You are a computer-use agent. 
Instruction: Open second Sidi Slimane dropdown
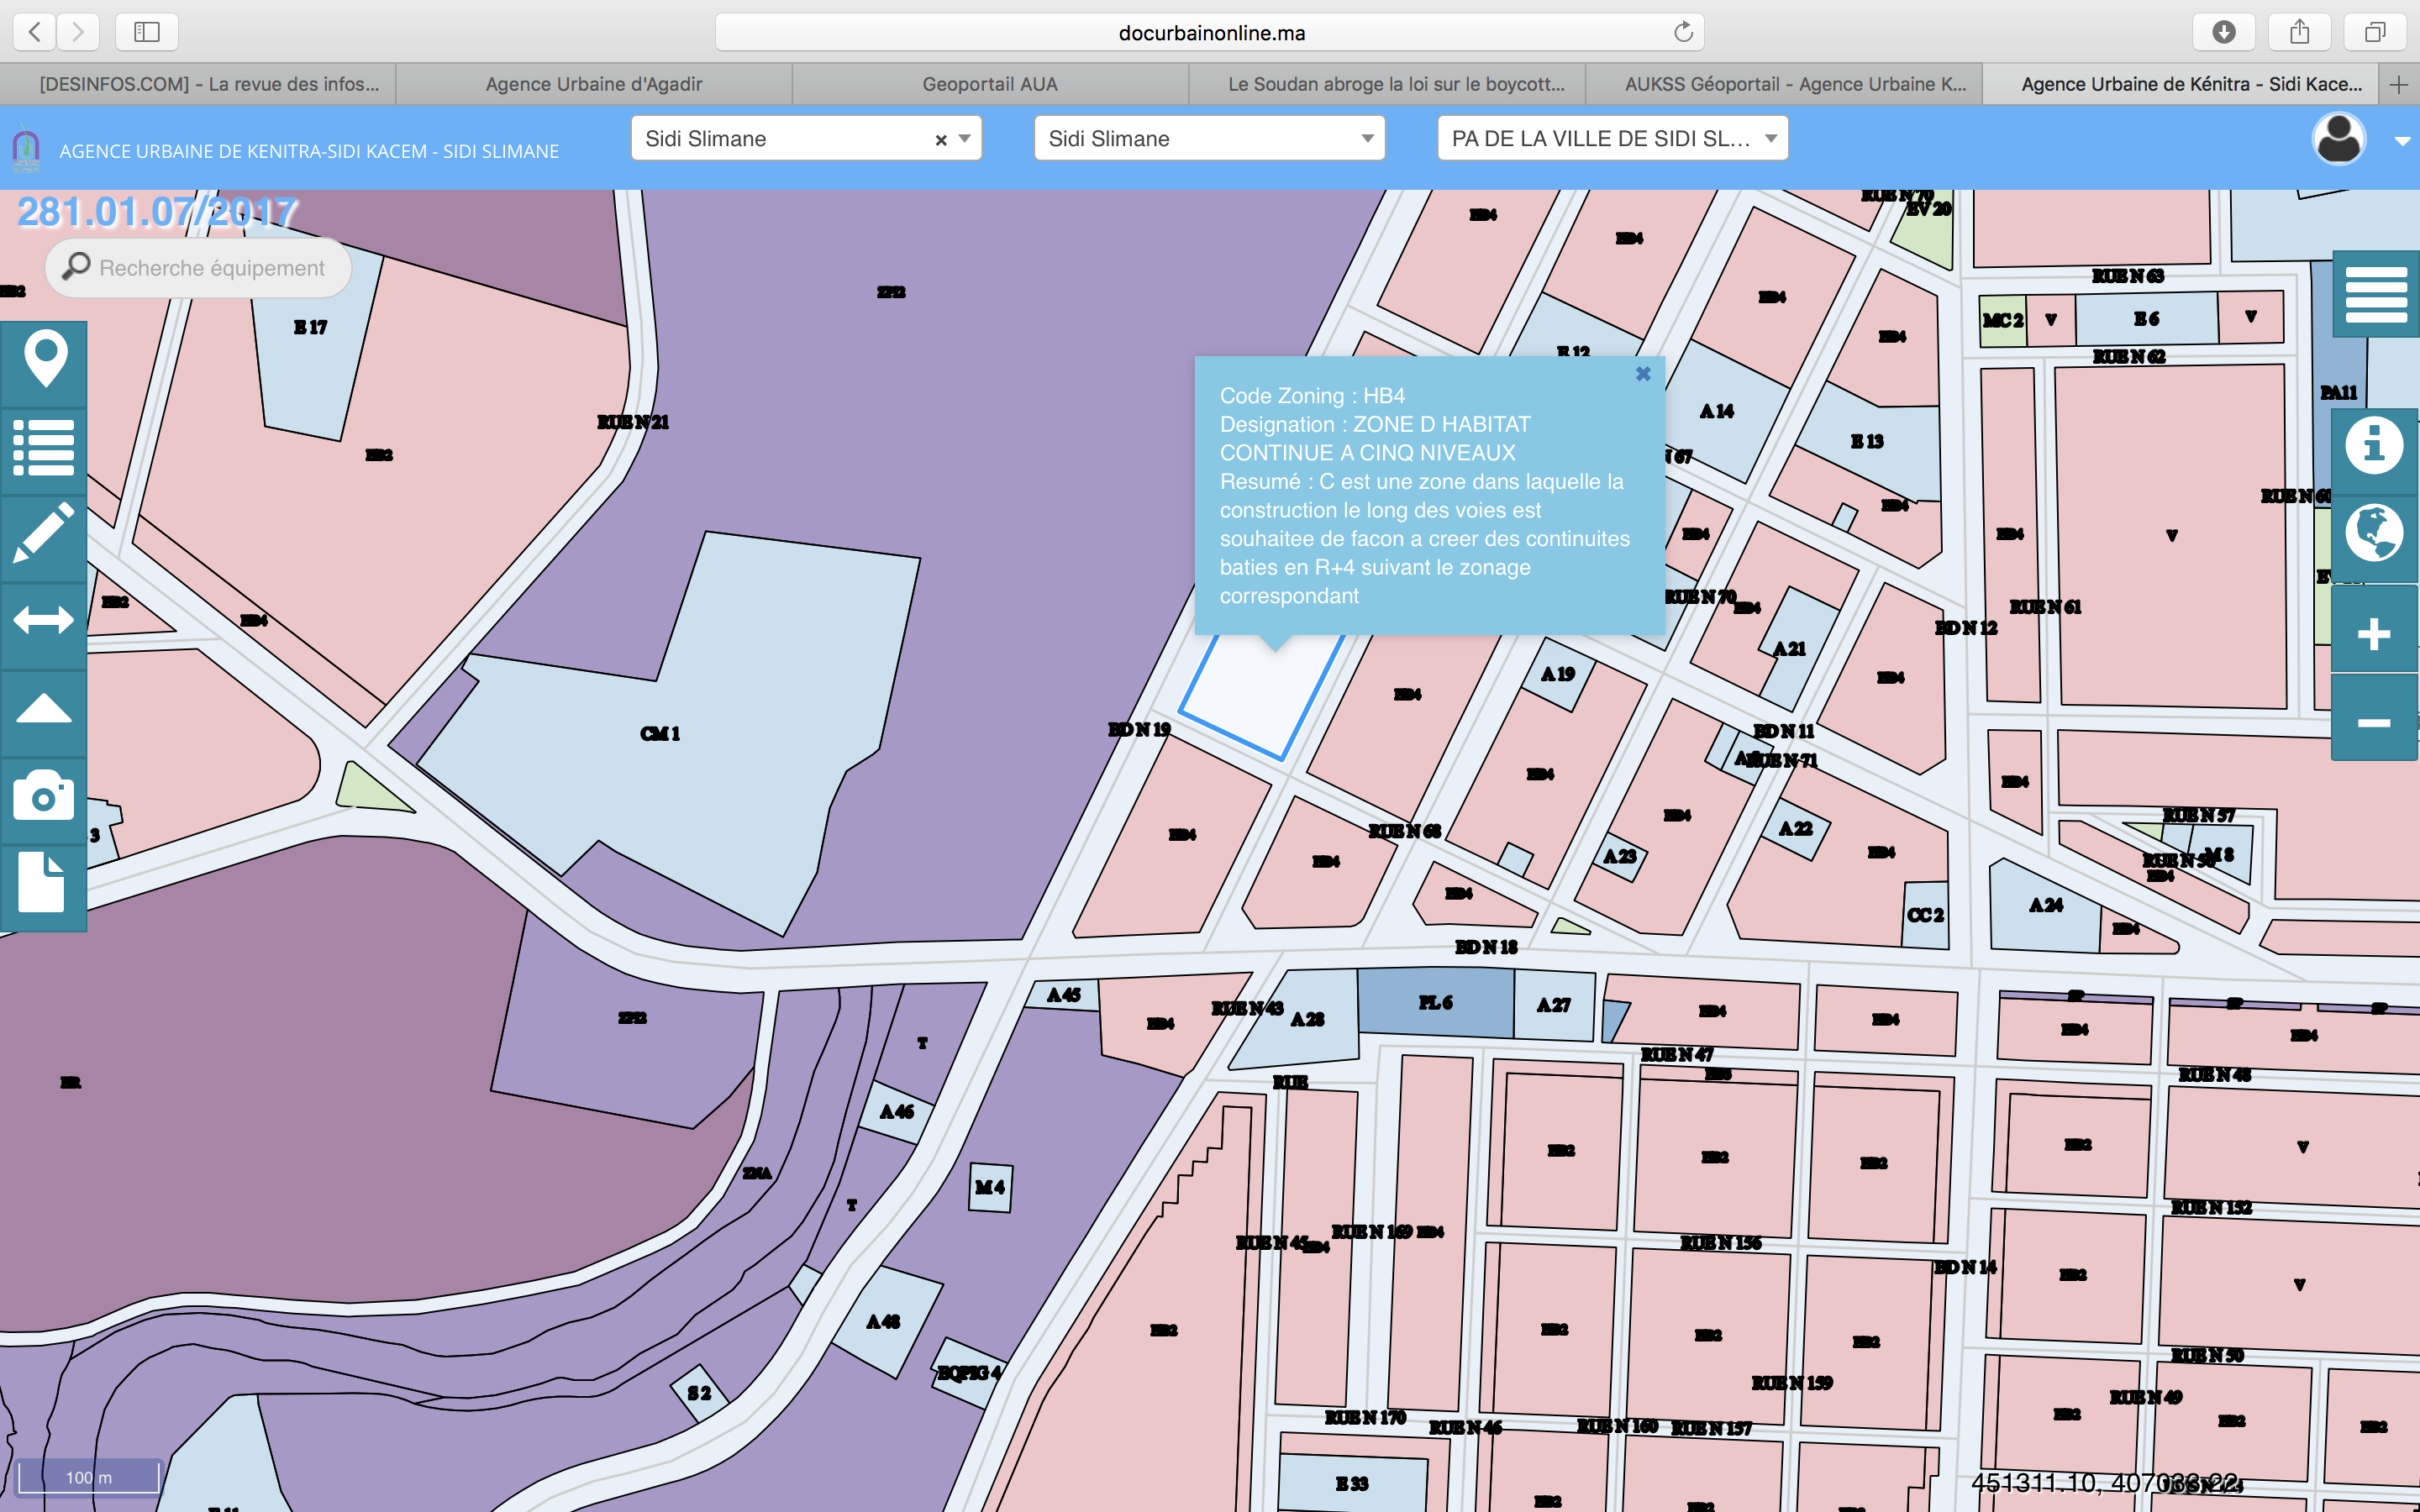coord(1209,139)
